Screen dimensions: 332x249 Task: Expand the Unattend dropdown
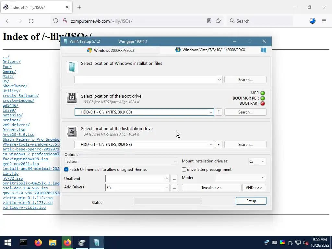[x=167, y=179]
